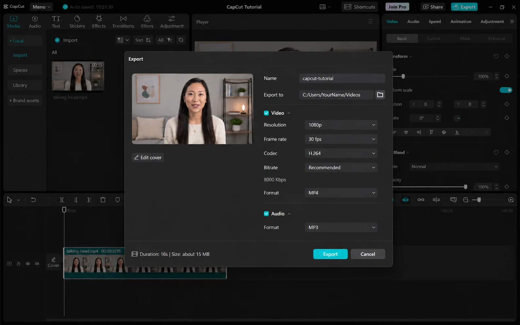Open the Spaces sidebar item
This screenshot has width=520, height=325.
tap(25, 70)
